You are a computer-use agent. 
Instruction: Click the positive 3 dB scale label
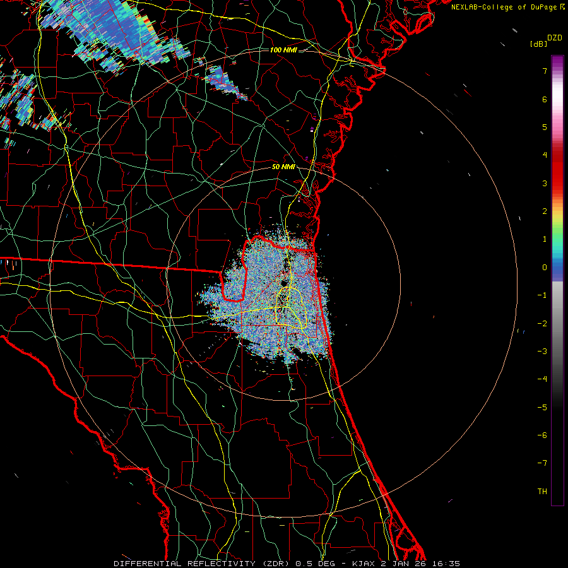[545, 183]
